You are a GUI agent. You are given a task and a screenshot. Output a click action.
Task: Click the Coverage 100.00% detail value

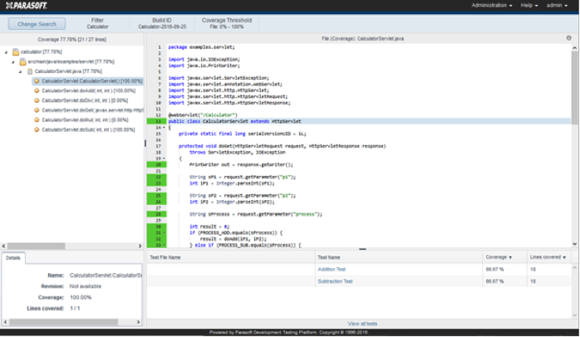point(81,297)
